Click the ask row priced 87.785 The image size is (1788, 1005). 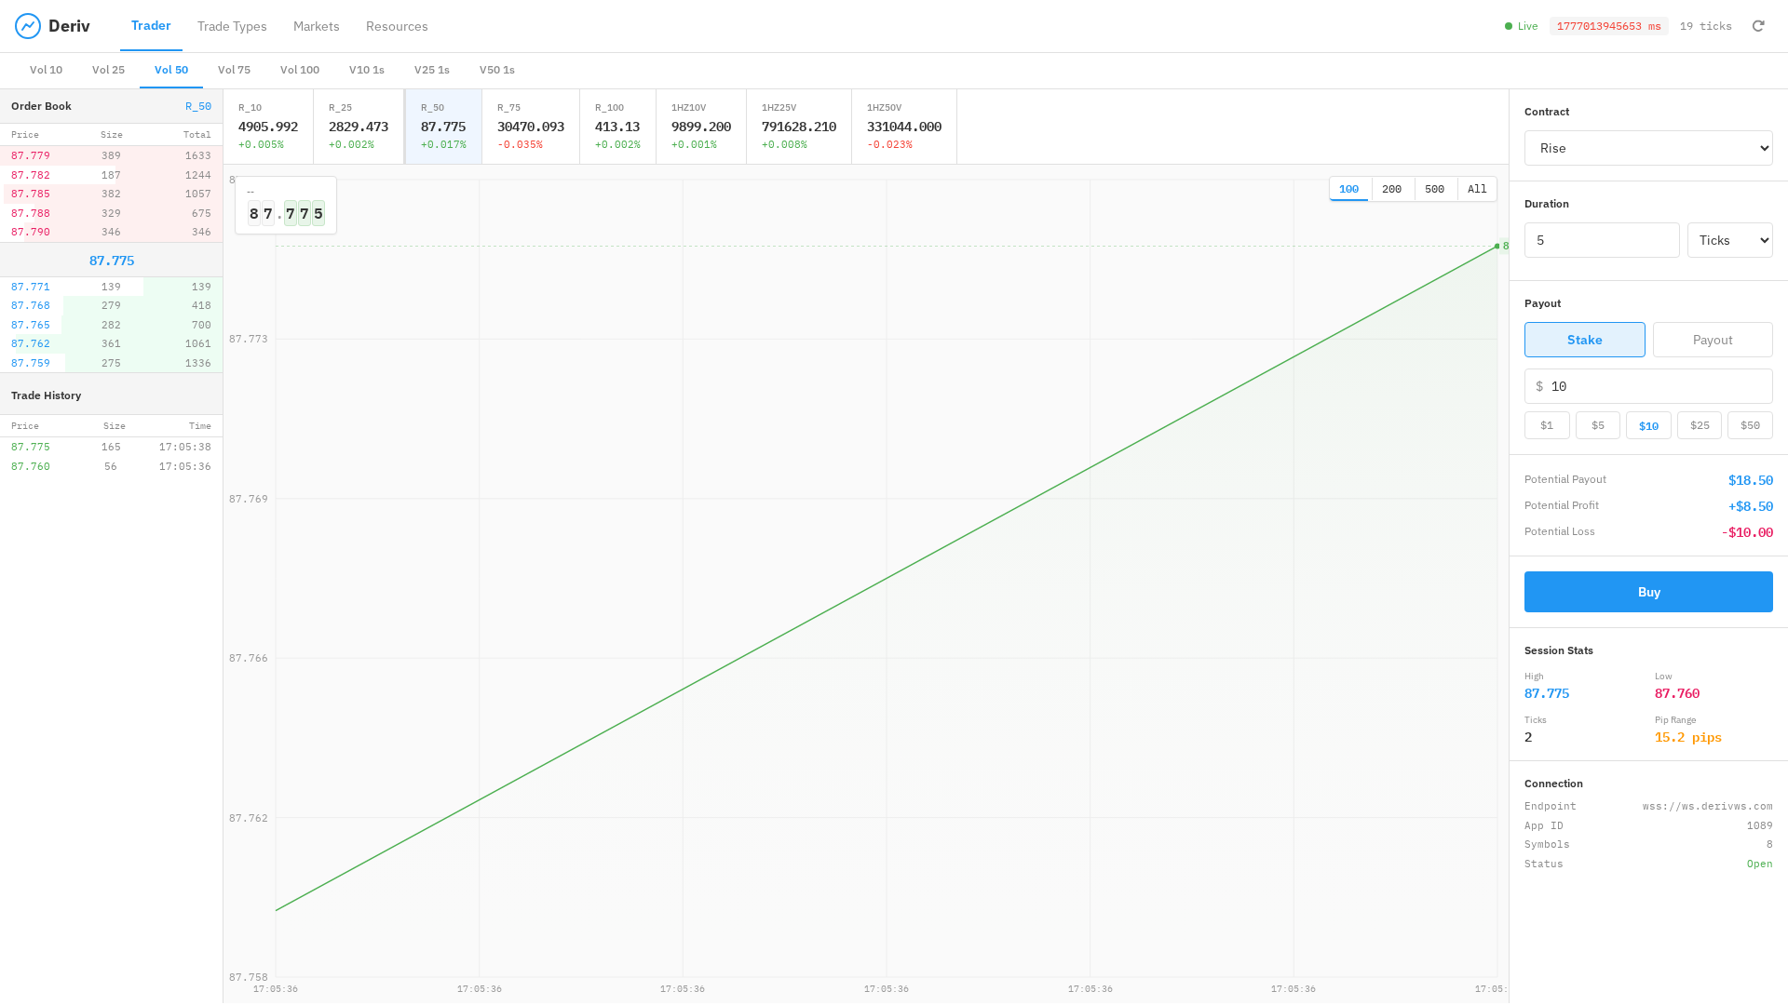(x=111, y=194)
